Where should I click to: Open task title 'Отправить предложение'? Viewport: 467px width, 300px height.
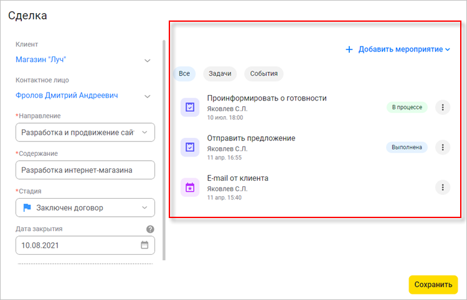click(251, 138)
